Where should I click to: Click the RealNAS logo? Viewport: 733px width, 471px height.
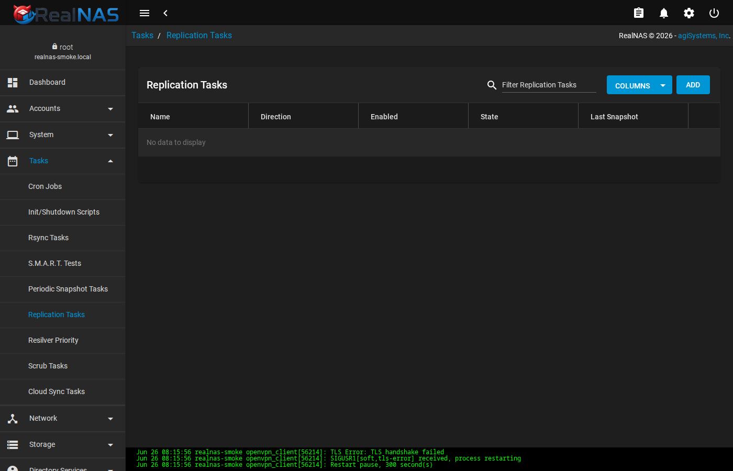66,14
